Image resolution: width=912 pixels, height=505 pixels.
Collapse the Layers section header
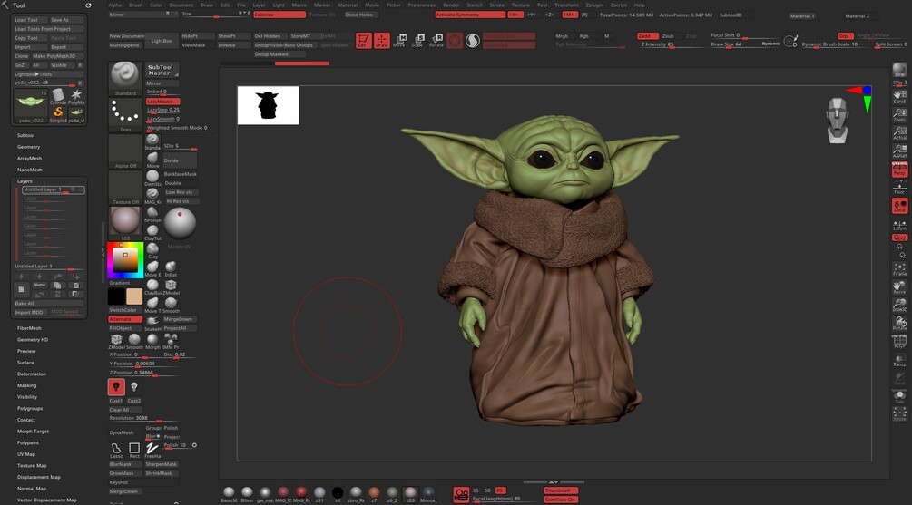click(x=25, y=180)
